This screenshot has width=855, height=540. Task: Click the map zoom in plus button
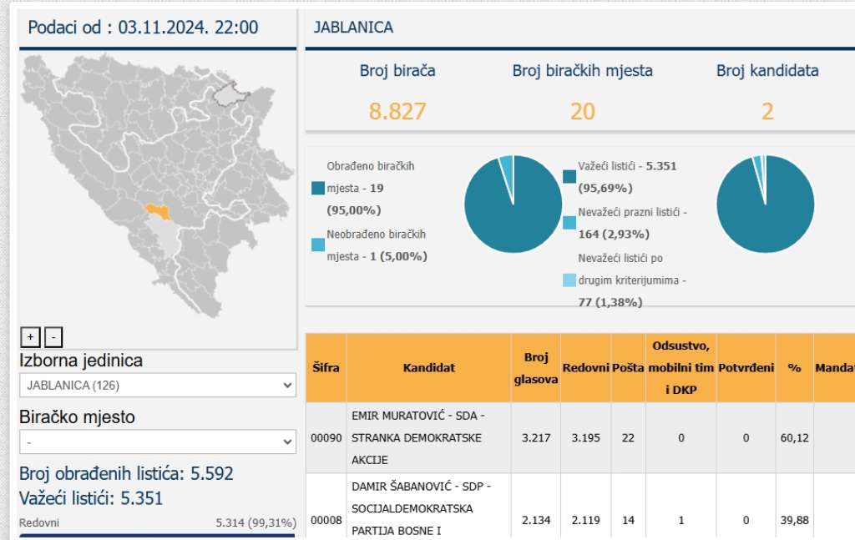click(30, 337)
